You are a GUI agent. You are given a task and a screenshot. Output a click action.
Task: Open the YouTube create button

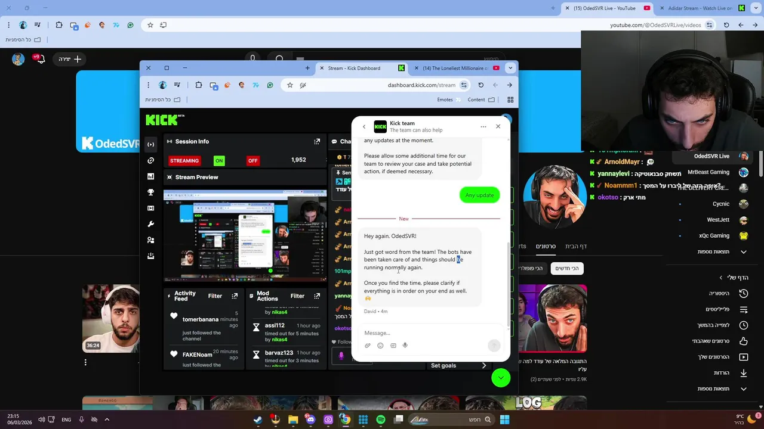point(70,59)
